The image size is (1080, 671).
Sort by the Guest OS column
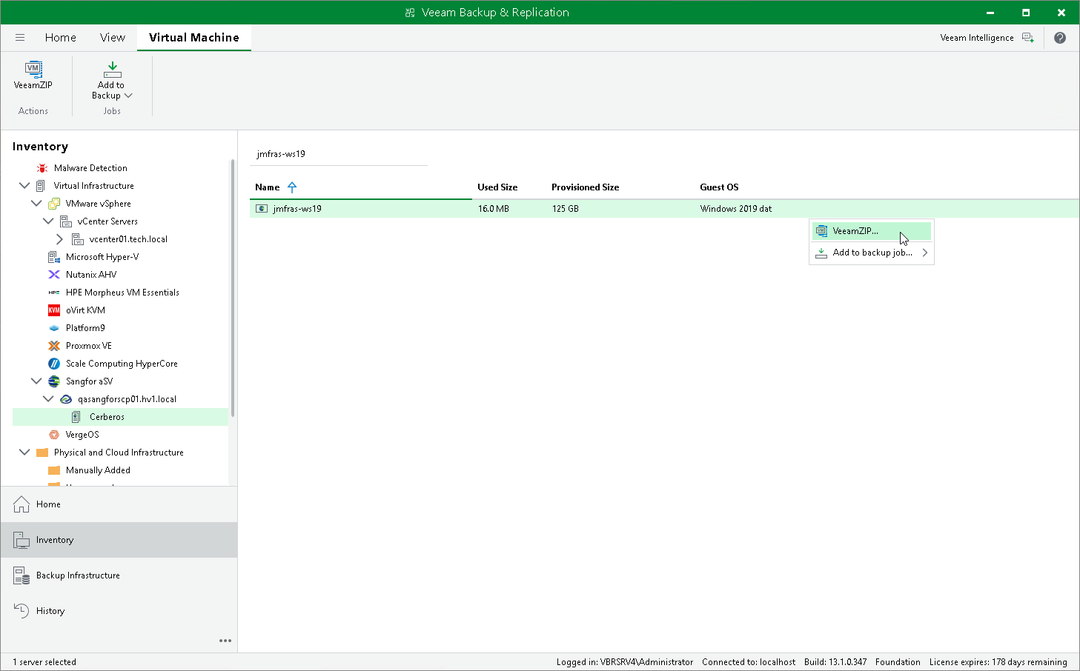click(719, 187)
